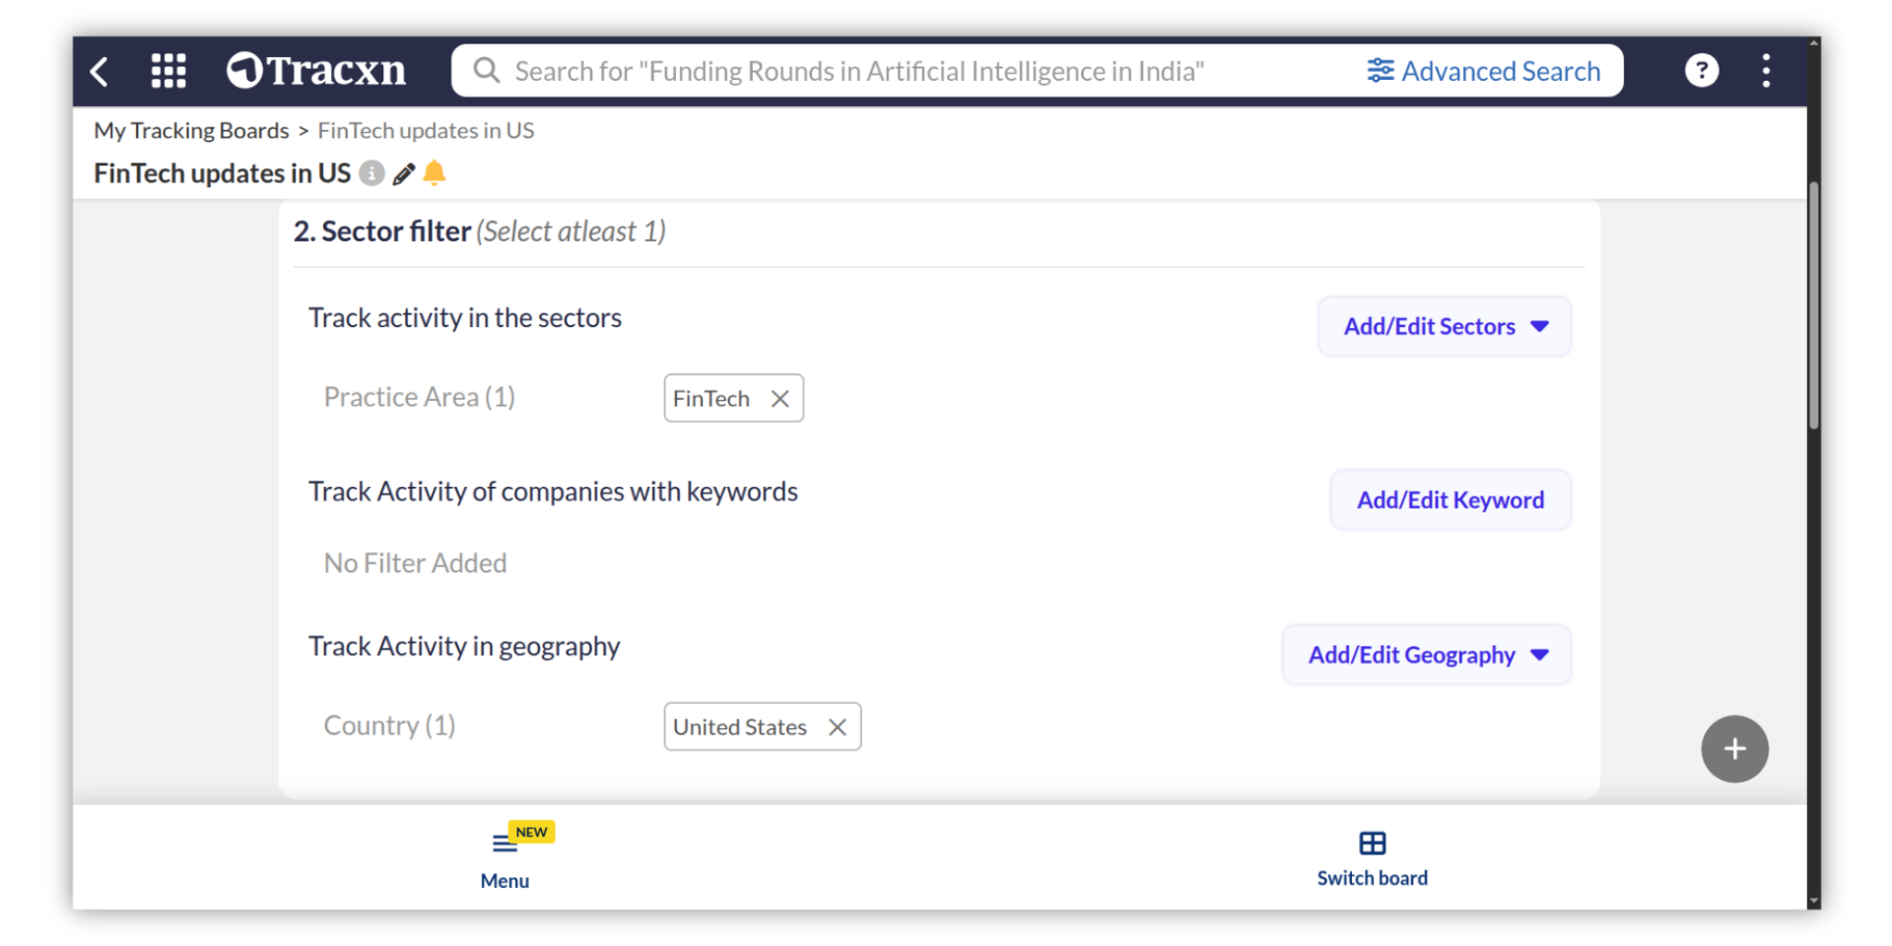
Task: Edit board name with pencil icon
Action: point(403,174)
